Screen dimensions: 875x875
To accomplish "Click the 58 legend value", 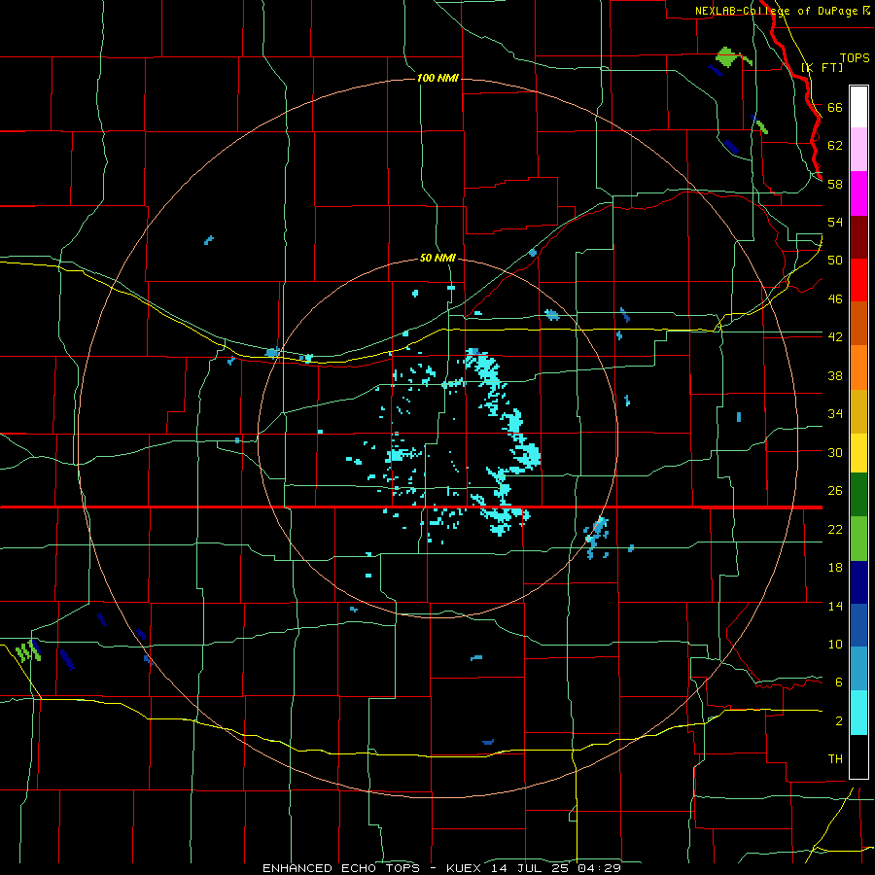I will coord(835,184).
